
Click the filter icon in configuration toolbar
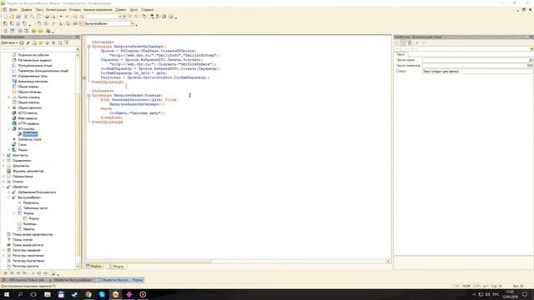tap(67, 42)
